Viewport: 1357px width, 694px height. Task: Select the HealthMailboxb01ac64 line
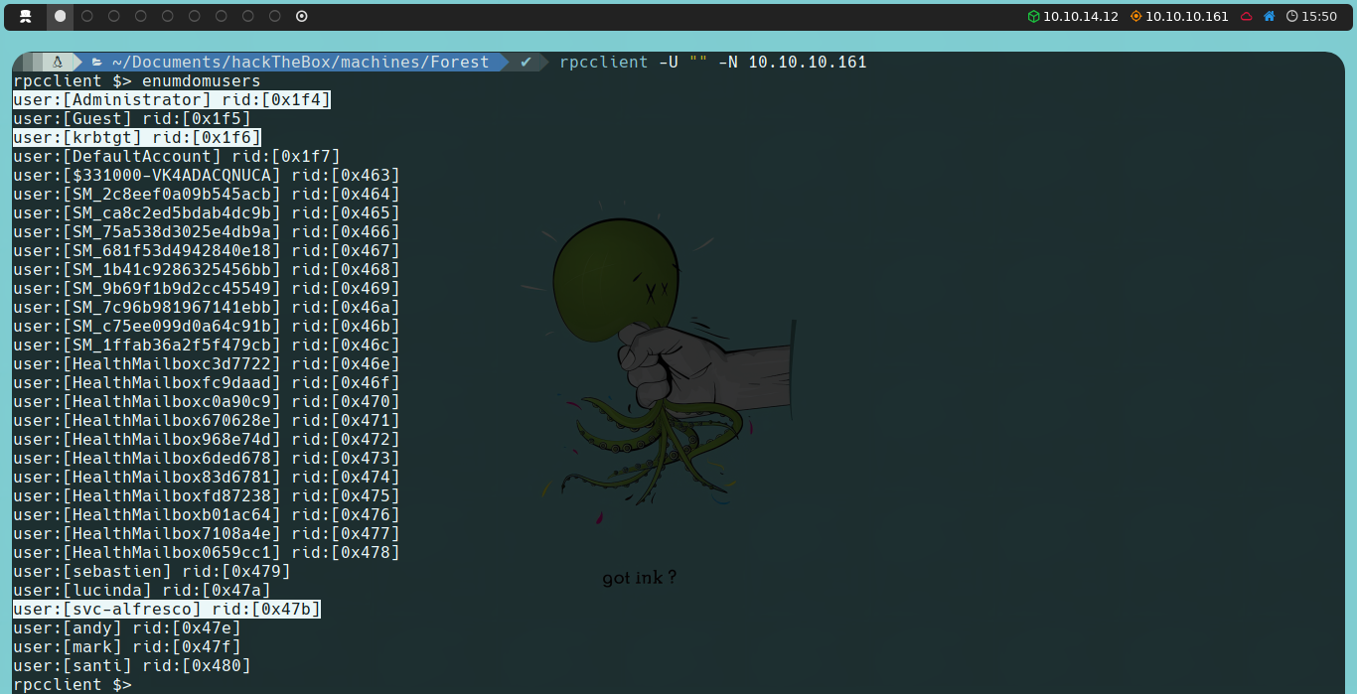(x=207, y=514)
